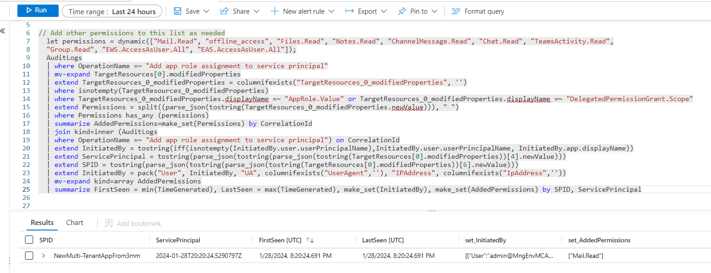Open the Pin to options
711x273 pixels.
(x=434, y=11)
